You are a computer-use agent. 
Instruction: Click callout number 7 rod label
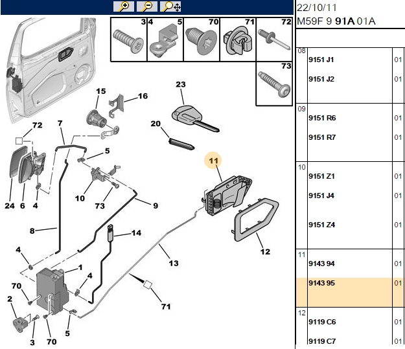pos(60,123)
